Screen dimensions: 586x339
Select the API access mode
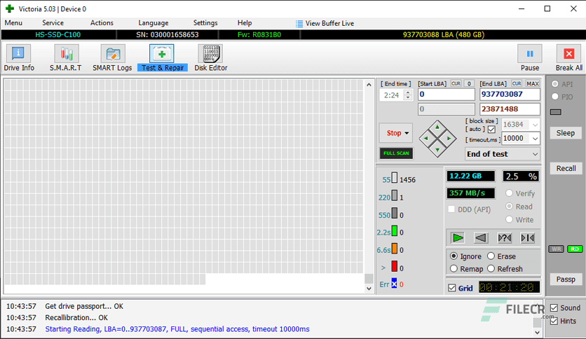(x=555, y=84)
